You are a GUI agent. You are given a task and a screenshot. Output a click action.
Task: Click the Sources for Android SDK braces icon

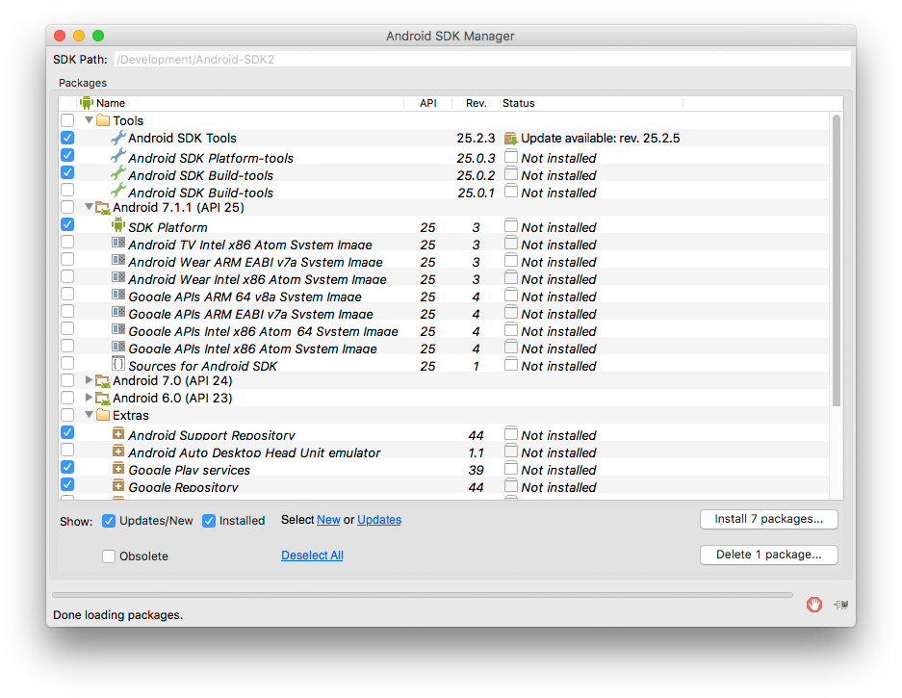[x=118, y=364]
